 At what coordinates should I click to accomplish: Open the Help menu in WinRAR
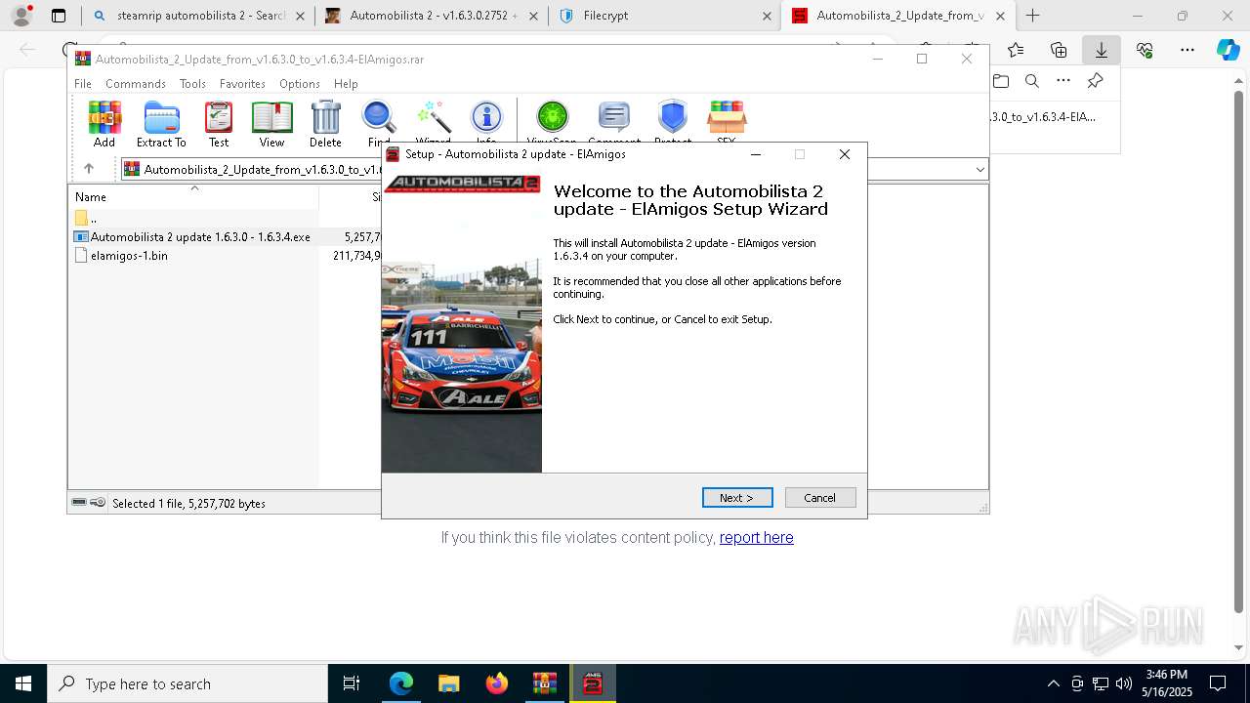click(346, 84)
